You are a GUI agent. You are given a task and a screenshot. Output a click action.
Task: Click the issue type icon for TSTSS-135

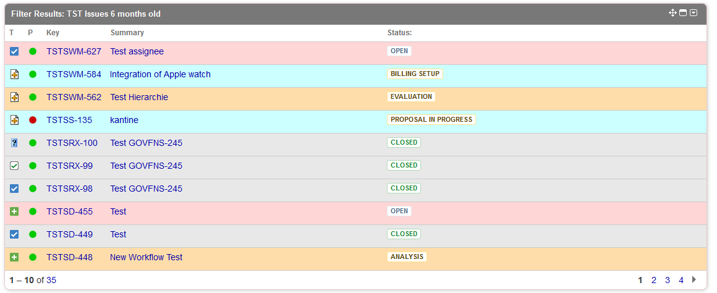point(14,120)
